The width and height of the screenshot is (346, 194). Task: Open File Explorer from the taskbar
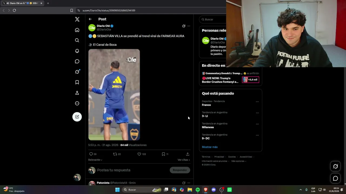[190, 190]
